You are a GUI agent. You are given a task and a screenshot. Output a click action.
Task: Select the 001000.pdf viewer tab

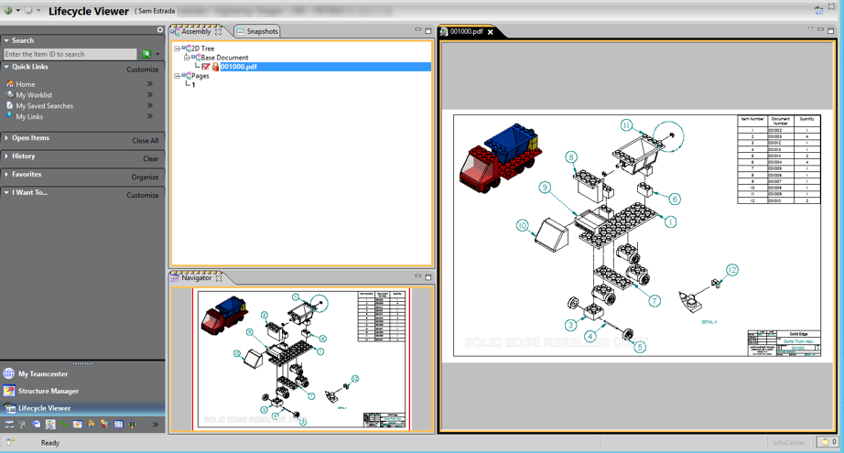click(x=466, y=32)
